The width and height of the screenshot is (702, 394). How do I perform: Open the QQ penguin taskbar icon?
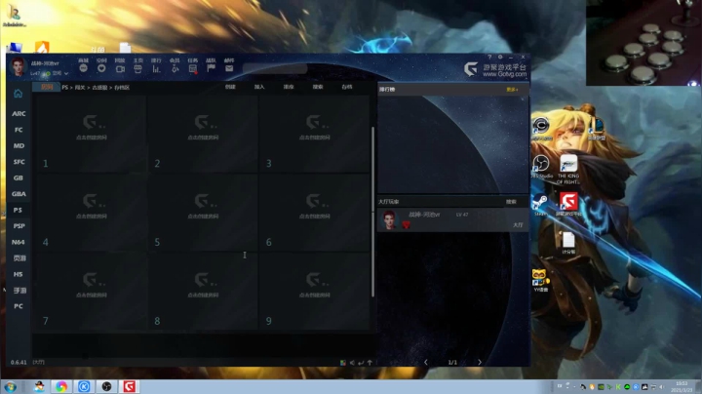[x=39, y=386]
